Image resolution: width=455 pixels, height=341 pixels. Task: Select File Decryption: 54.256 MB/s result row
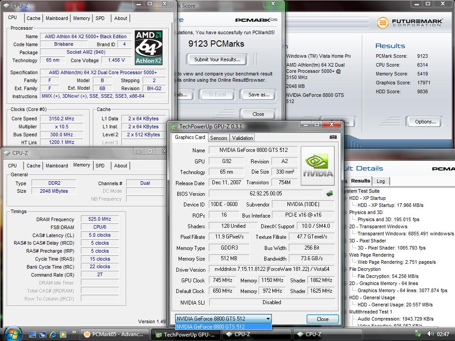click(388, 276)
